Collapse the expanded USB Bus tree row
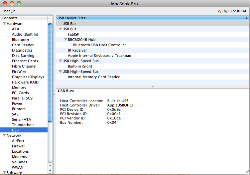The image size is (250, 175). click(x=60, y=29)
